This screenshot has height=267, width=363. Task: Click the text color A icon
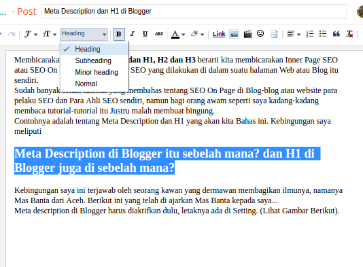(x=175, y=34)
